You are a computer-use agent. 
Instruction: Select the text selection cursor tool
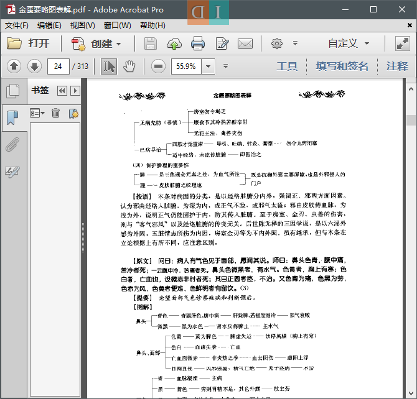click(109, 66)
